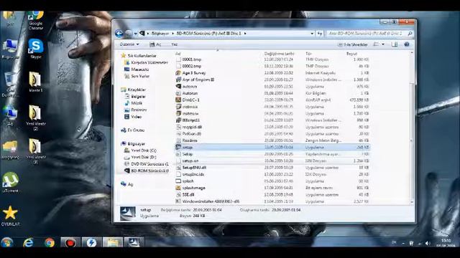Refresh the folder with the refresh button
Image resolution: width=460 pixels, height=258 pixels.
pos(319,34)
